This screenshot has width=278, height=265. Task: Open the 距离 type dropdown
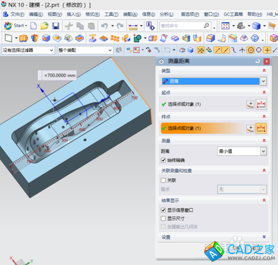pos(214,81)
